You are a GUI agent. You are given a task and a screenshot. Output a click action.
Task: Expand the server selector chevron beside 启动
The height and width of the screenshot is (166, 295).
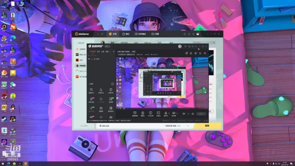click(188, 126)
